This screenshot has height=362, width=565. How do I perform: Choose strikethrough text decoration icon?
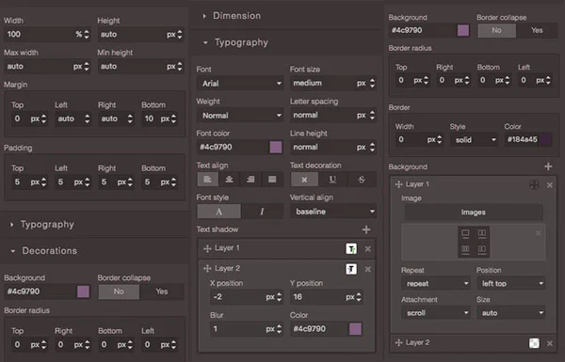[362, 180]
